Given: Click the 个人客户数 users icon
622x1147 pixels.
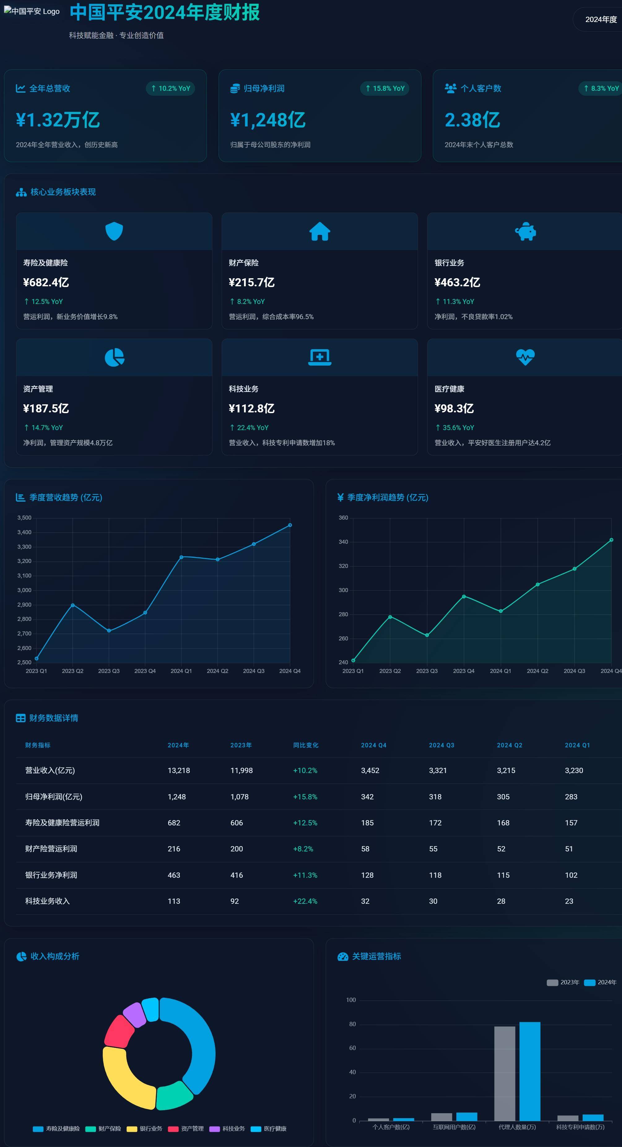Looking at the screenshot, I should pyautogui.click(x=450, y=88).
